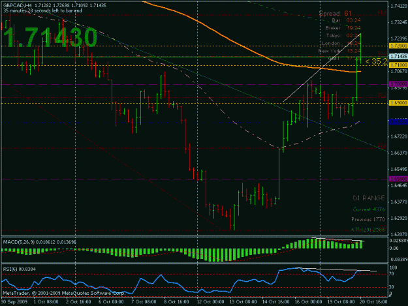Click the -0.03389 MACD scale value
The height and width of the screenshot is (306, 408).
click(x=398, y=259)
